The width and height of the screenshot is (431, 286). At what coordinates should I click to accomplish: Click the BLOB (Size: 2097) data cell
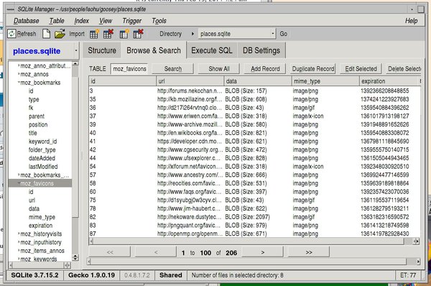tap(247, 217)
